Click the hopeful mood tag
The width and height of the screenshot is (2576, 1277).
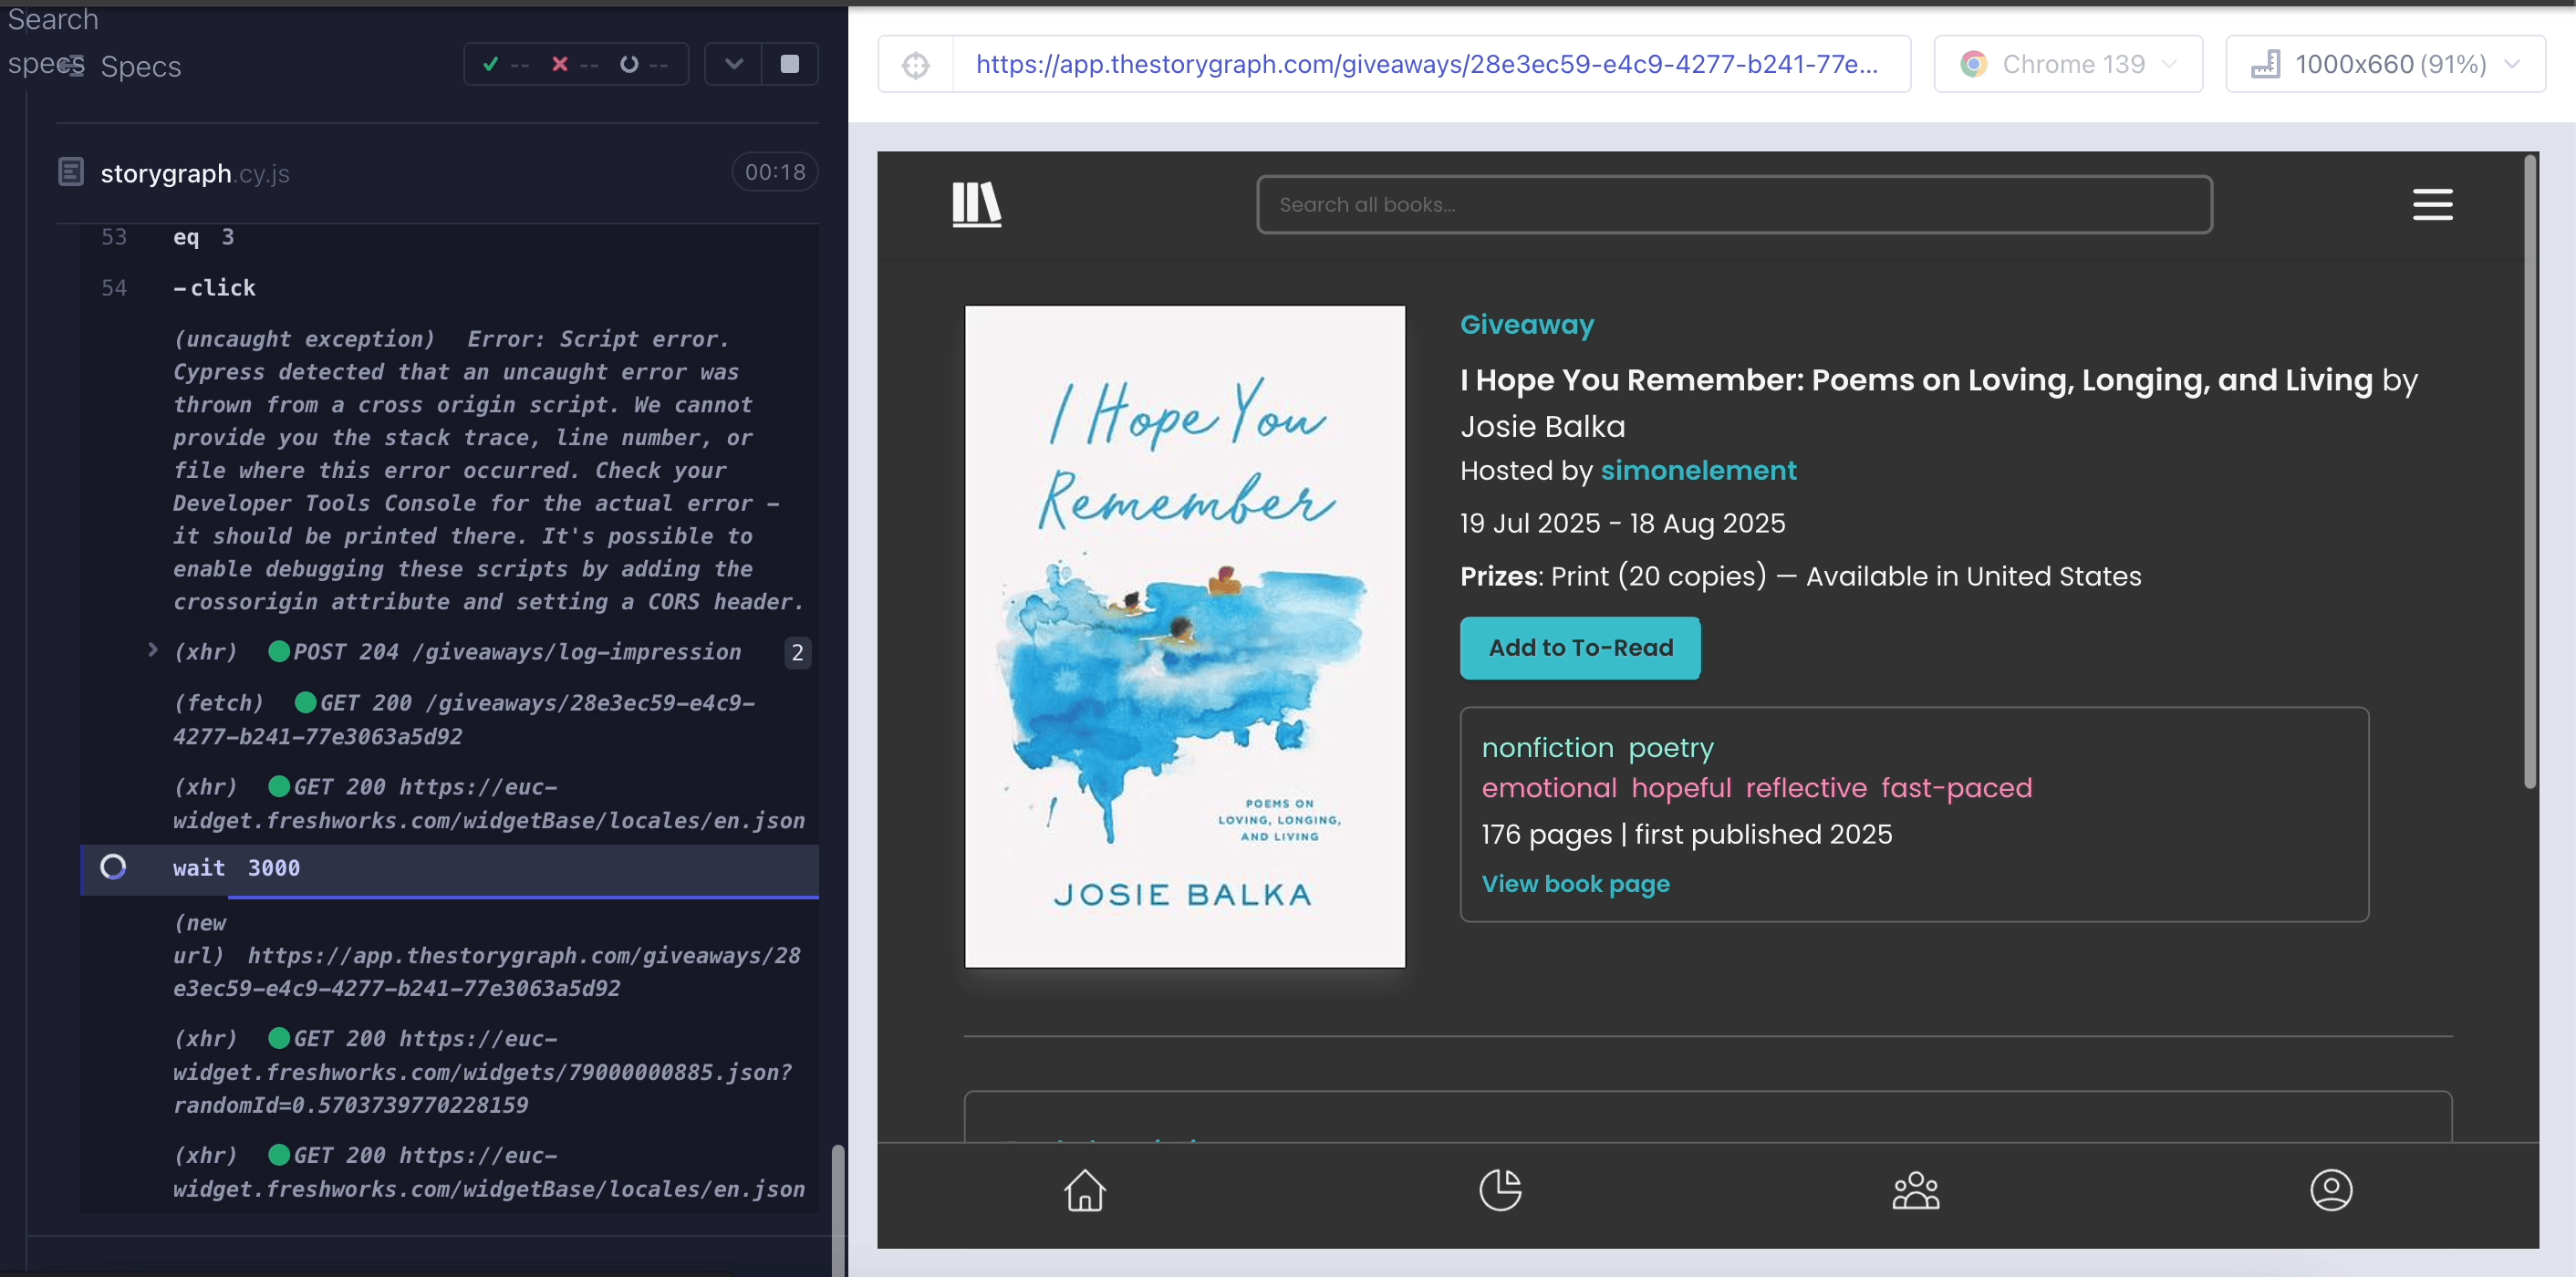click(x=1681, y=788)
